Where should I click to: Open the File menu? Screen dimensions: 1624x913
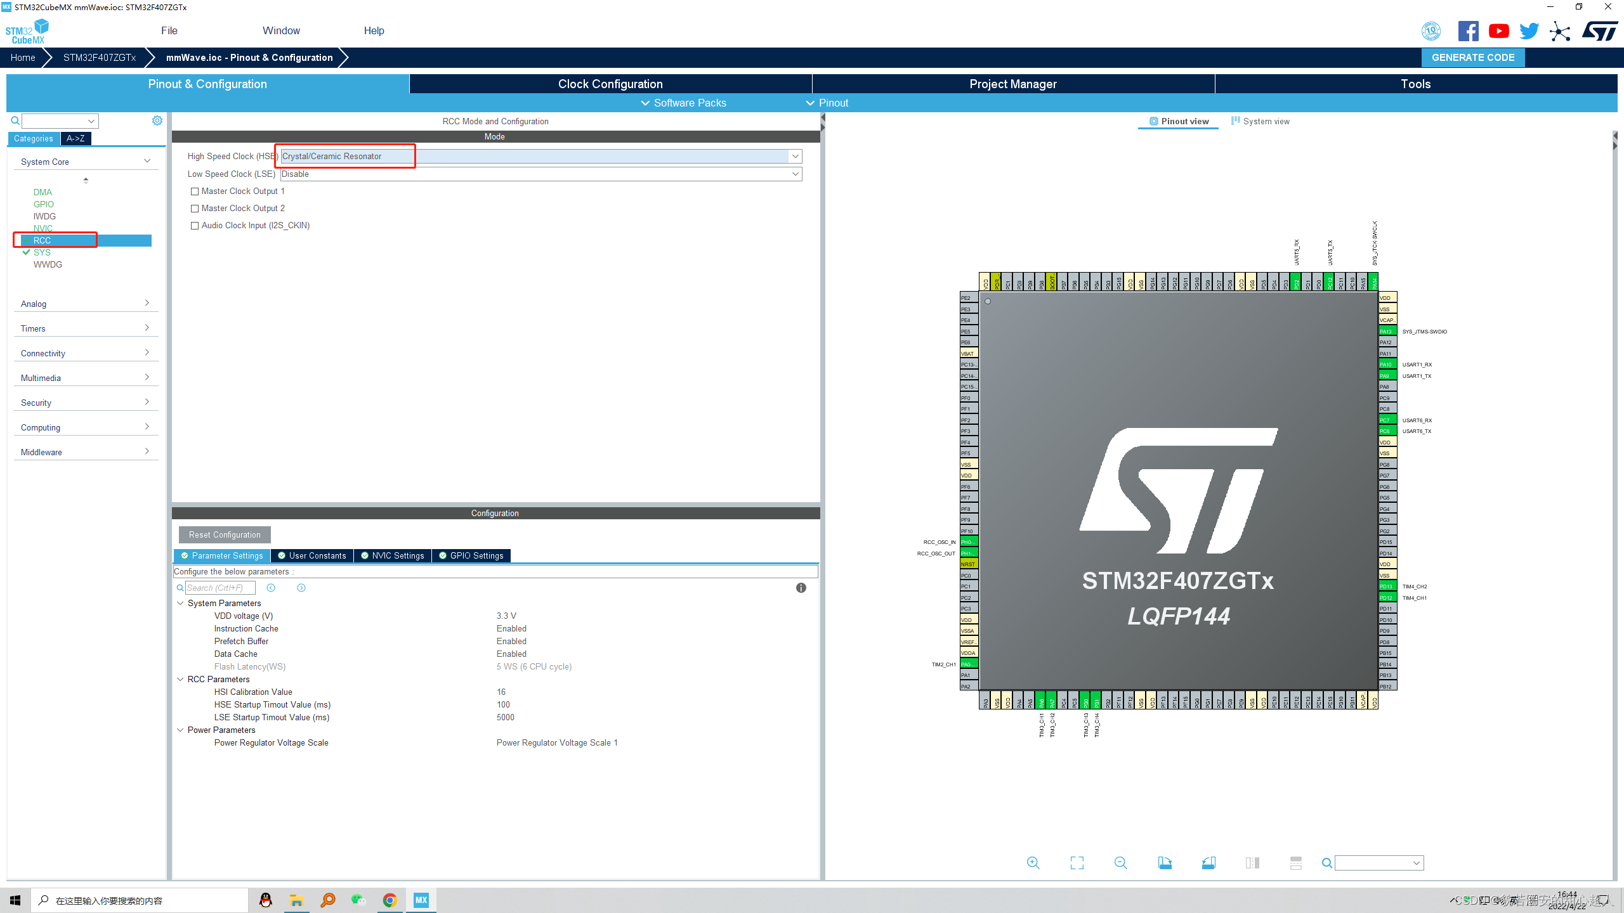coord(169,30)
